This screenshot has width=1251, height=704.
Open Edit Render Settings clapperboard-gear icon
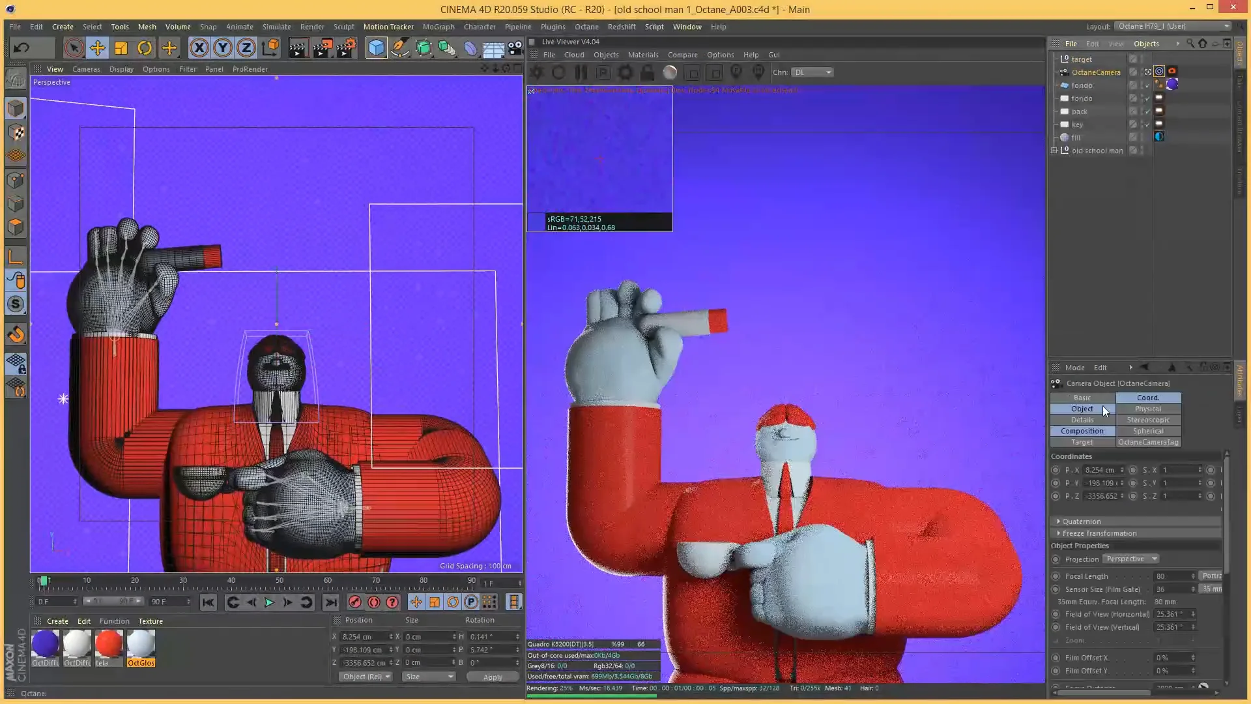(346, 48)
